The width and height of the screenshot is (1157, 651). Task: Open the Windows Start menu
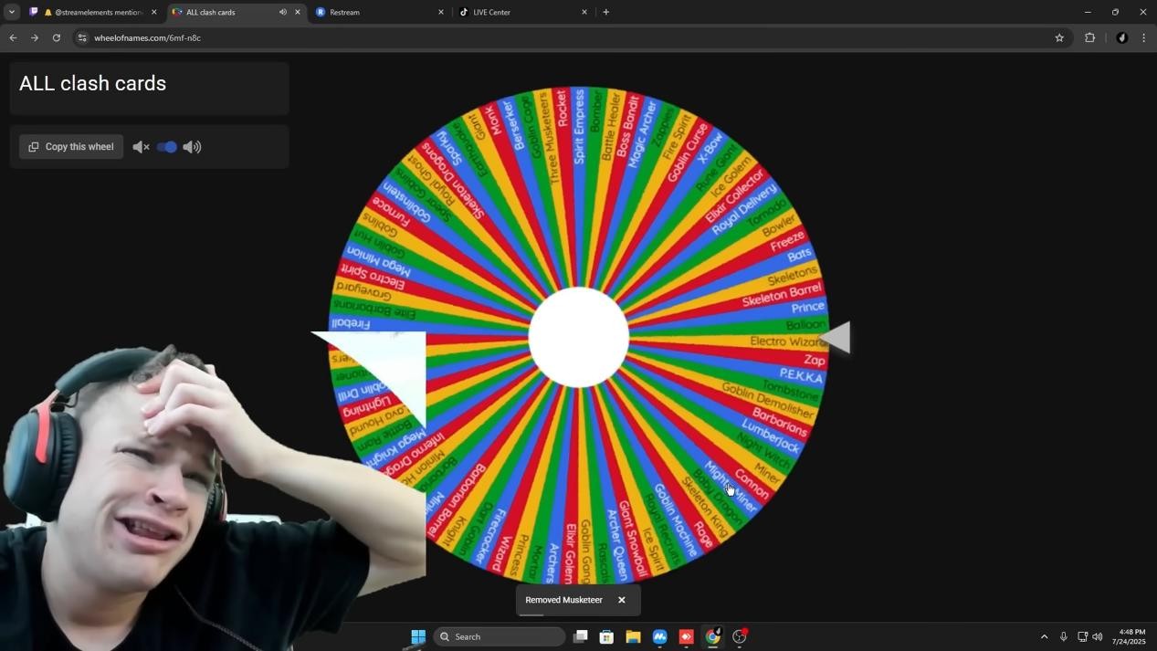tap(418, 636)
